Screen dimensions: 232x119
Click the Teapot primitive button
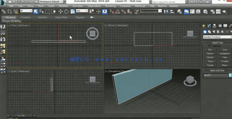(210, 65)
